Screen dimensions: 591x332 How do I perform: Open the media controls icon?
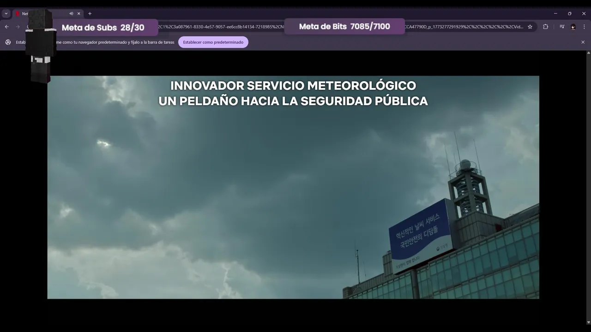[x=562, y=27]
